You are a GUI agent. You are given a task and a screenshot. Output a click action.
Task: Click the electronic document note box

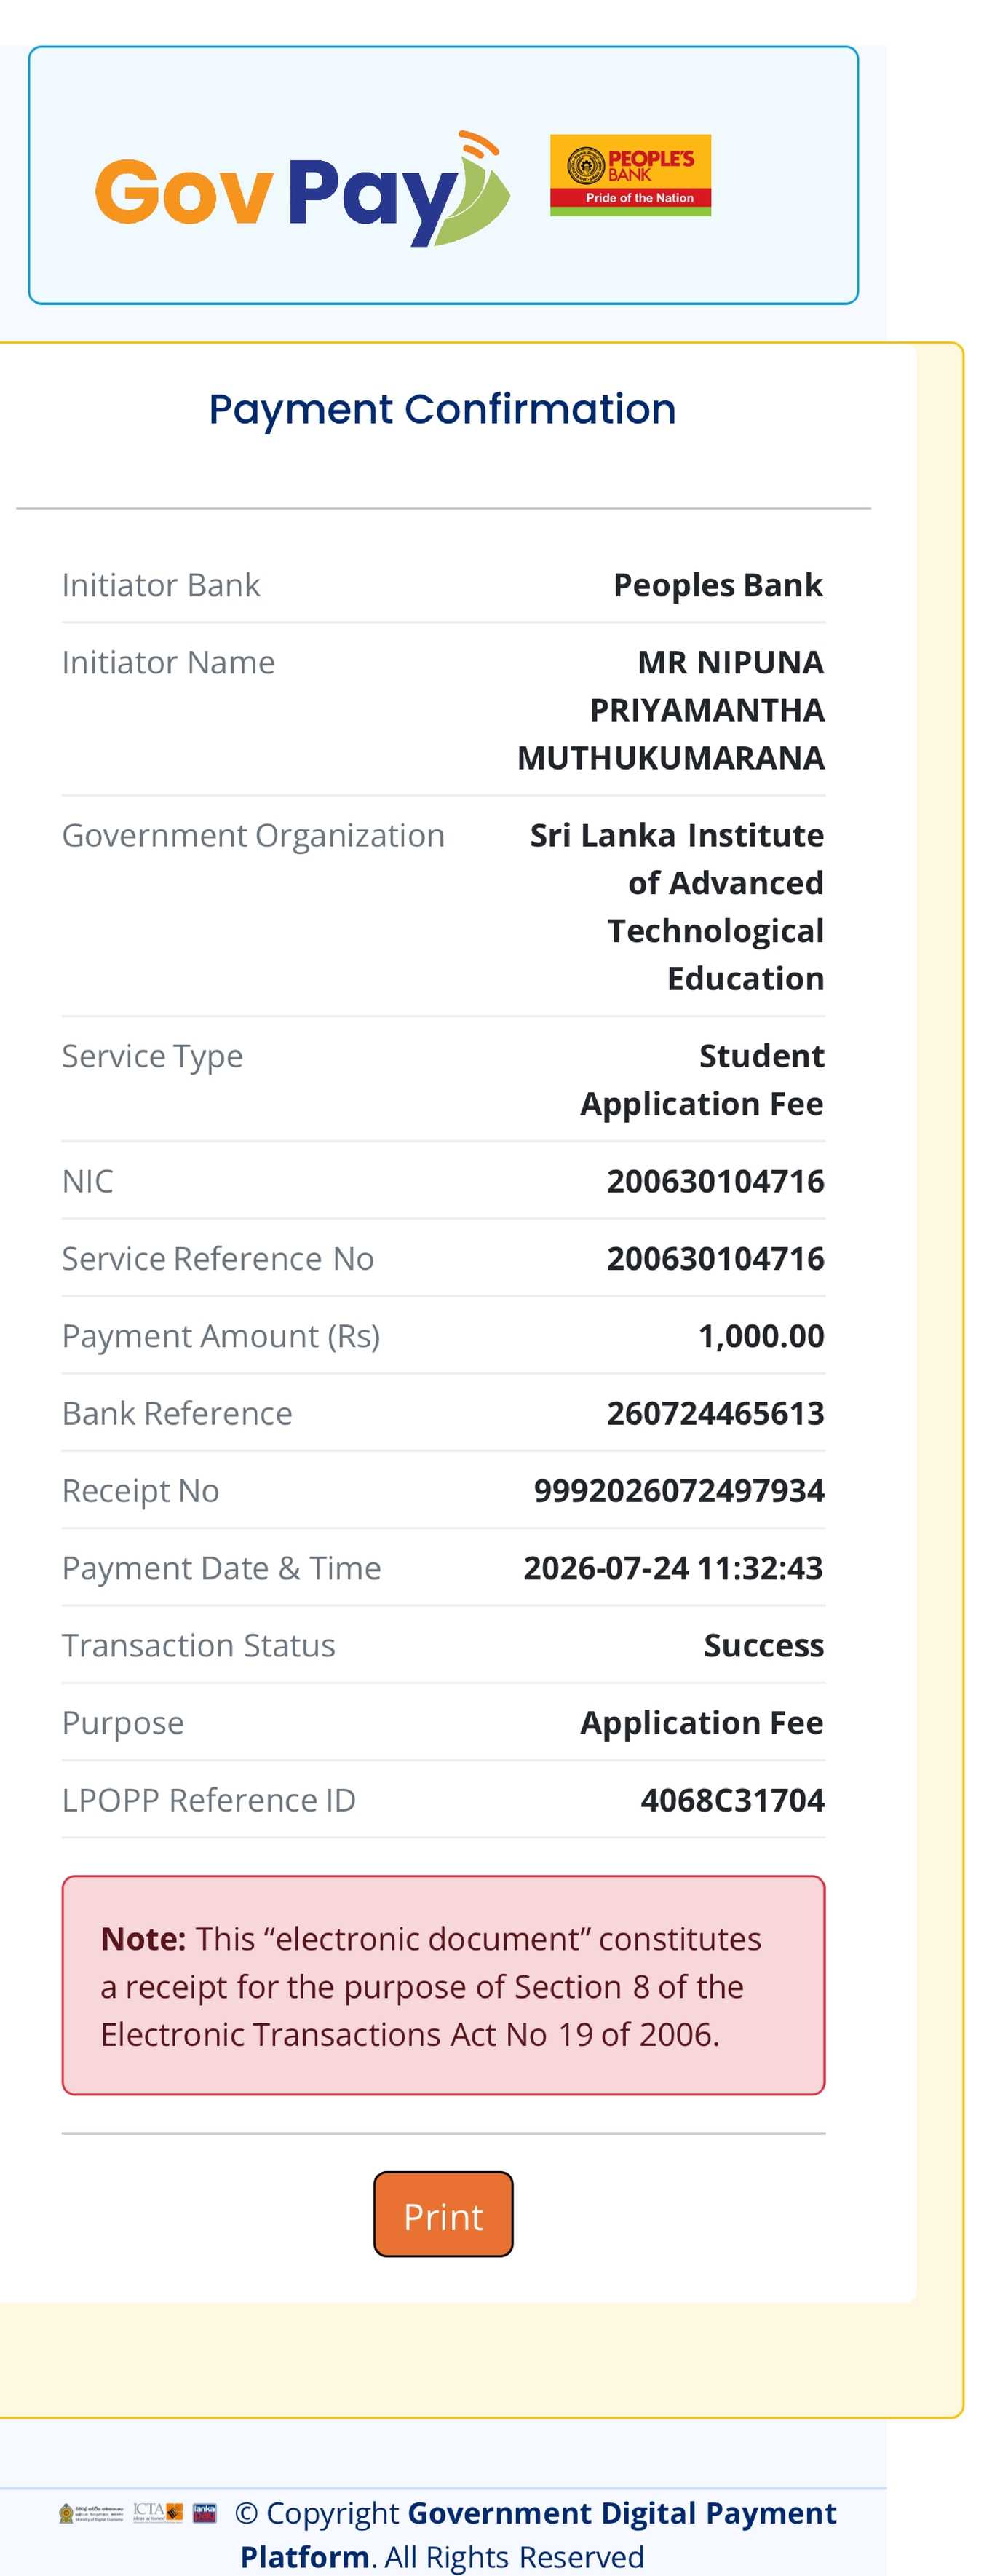pyautogui.click(x=443, y=1985)
